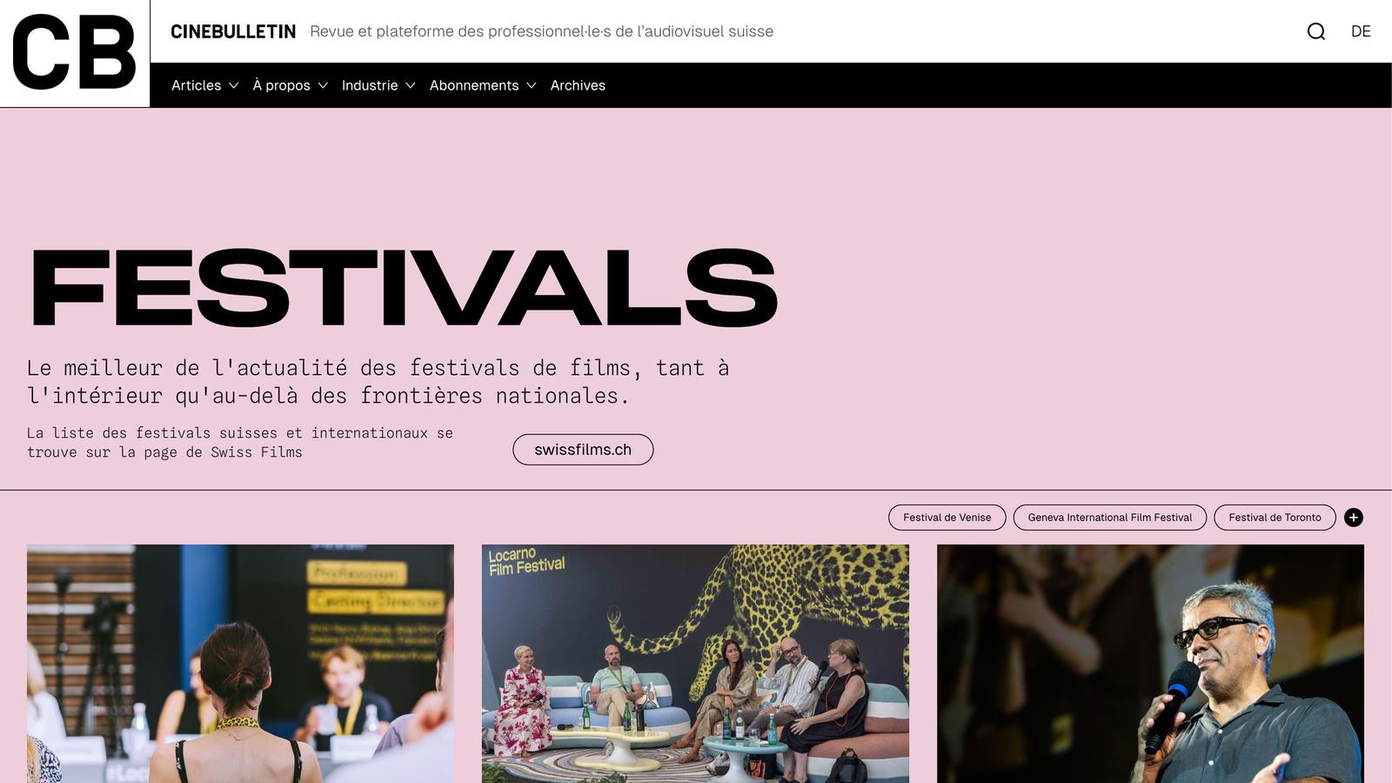Filter by Geneva International Film Festival tag
Viewport: 1392px width, 783px height.
point(1110,518)
